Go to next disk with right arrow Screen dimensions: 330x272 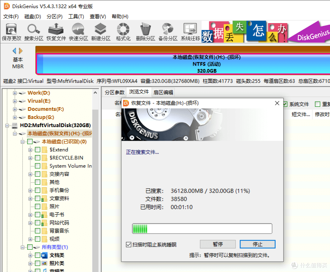20,51
